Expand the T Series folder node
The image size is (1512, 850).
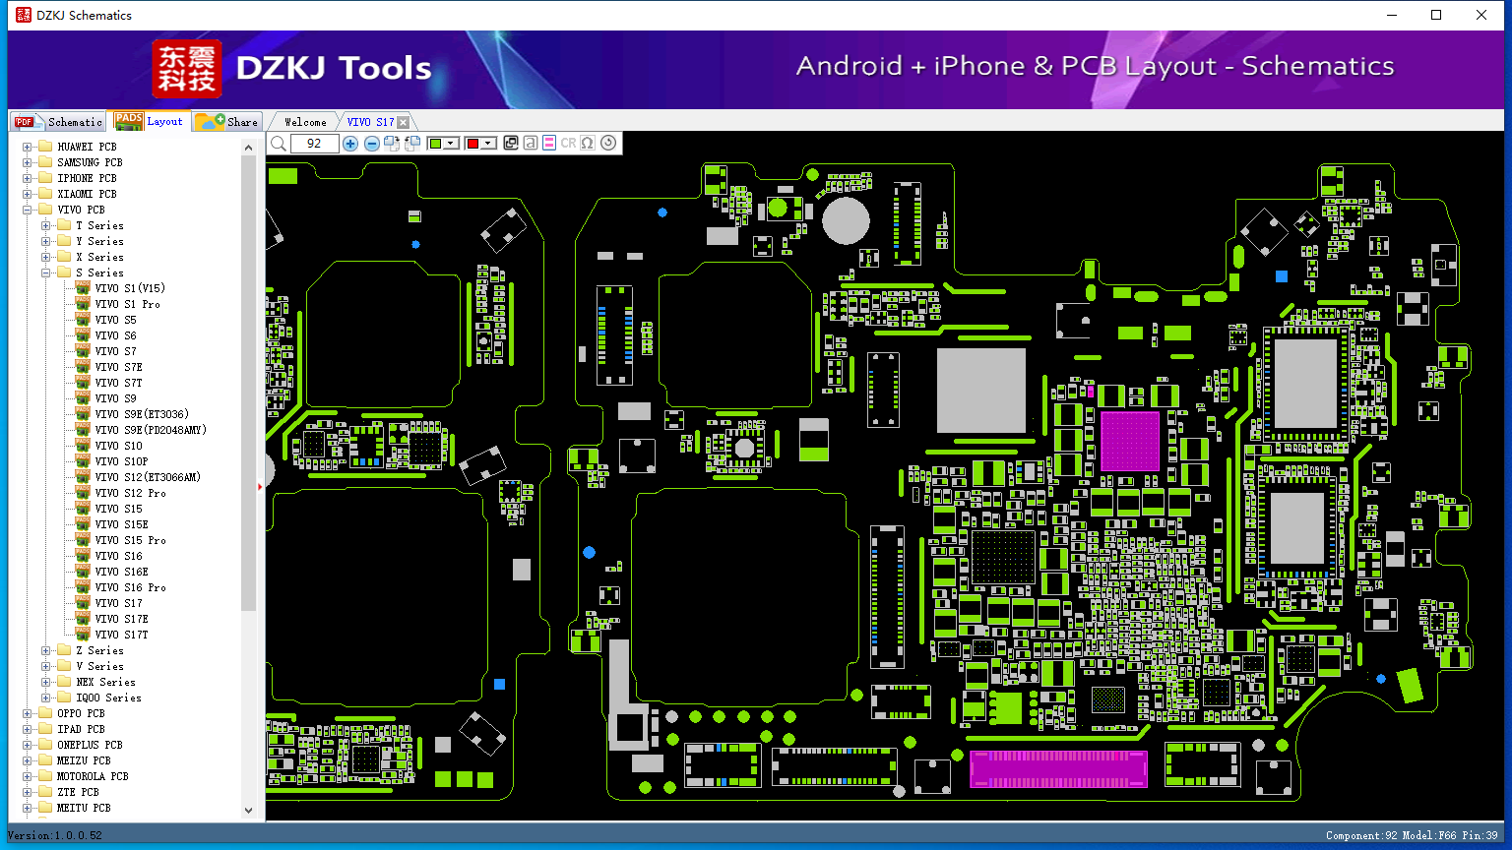pyautogui.click(x=46, y=225)
